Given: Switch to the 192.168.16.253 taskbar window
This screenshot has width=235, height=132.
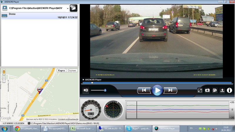Looking at the screenshot, I should (x=110, y=128).
